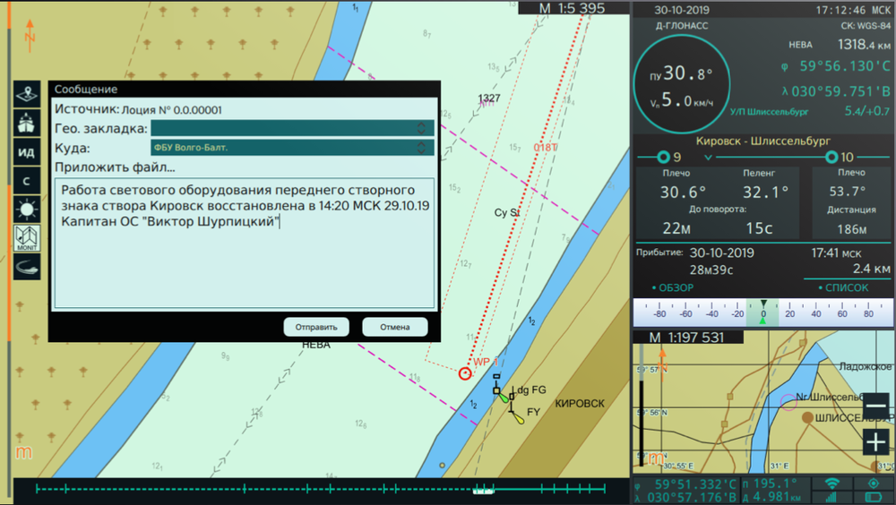The height and width of the screenshot is (505, 896).
Task: Click the ship track icon in the sidebar
Action: point(28,266)
